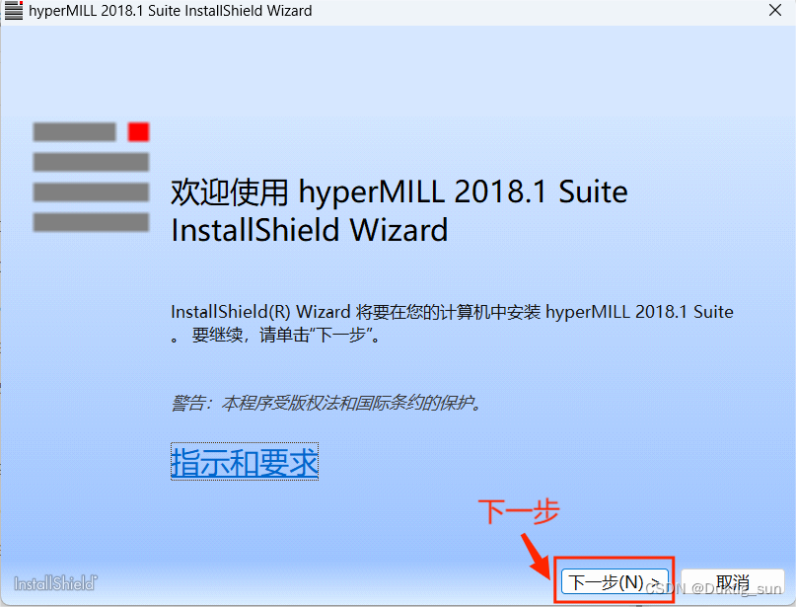Click the InstallShield brand logo

55,583
